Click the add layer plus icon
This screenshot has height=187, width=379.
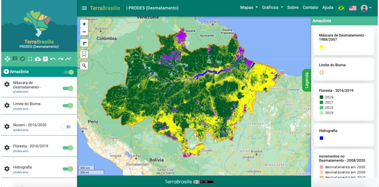click(45, 59)
